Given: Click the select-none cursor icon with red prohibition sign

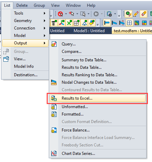Looking at the screenshot, I should tap(60, 14).
